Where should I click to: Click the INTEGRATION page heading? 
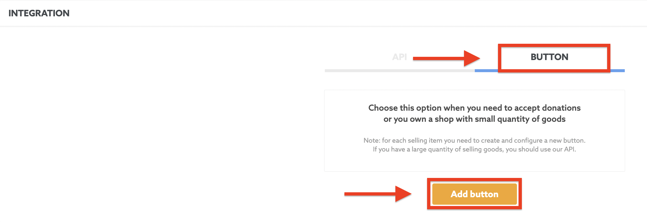point(39,13)
